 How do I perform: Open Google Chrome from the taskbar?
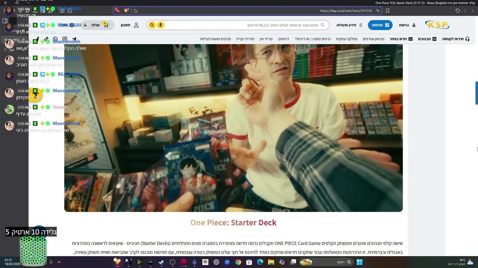(x=238, y=262)
